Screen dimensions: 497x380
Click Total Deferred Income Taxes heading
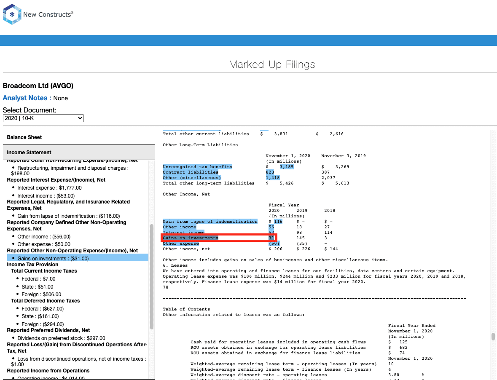point(46,301)
